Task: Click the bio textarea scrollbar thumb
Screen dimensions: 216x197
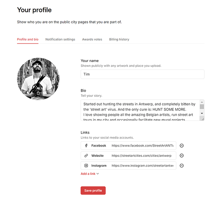Action: click(x=202, y=107)
